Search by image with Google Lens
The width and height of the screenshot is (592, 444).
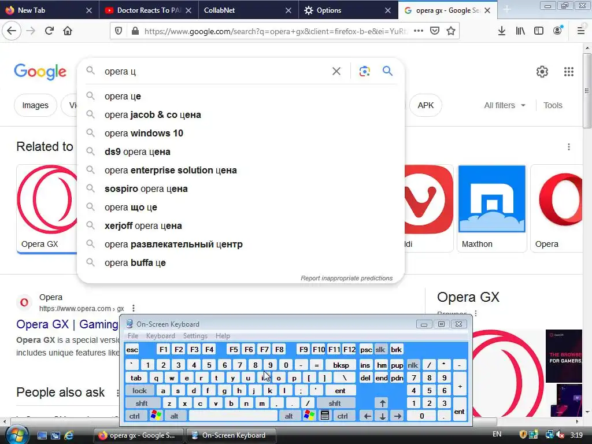pos(364,71)
